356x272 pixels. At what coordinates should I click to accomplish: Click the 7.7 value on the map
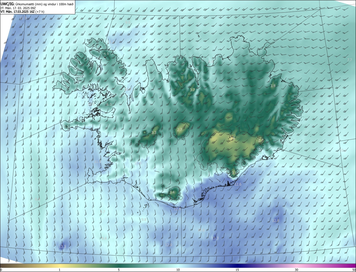click(x=350, y=60)
